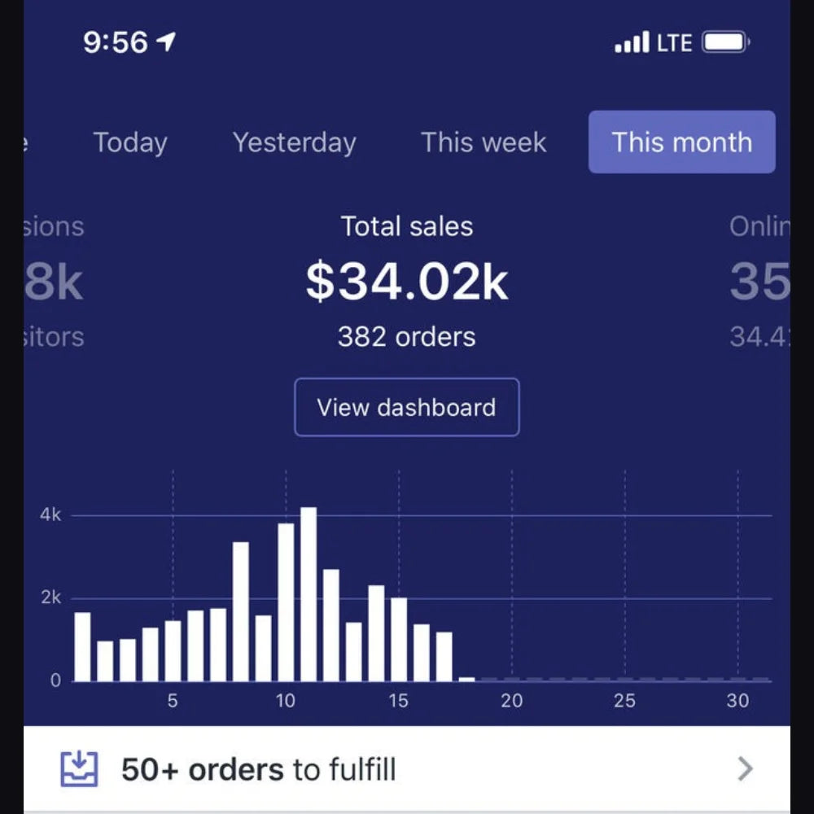The width and height of the screenshot is (814, 814).
Task: Tap the first day's sales bar
Action: click(82, 646)
